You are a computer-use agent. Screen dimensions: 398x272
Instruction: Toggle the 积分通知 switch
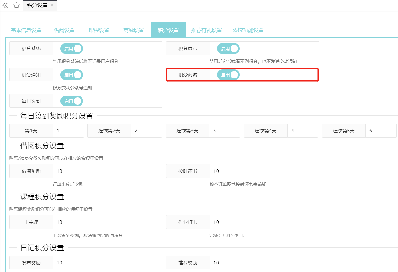pyautogui.click(x=72, y=75)
